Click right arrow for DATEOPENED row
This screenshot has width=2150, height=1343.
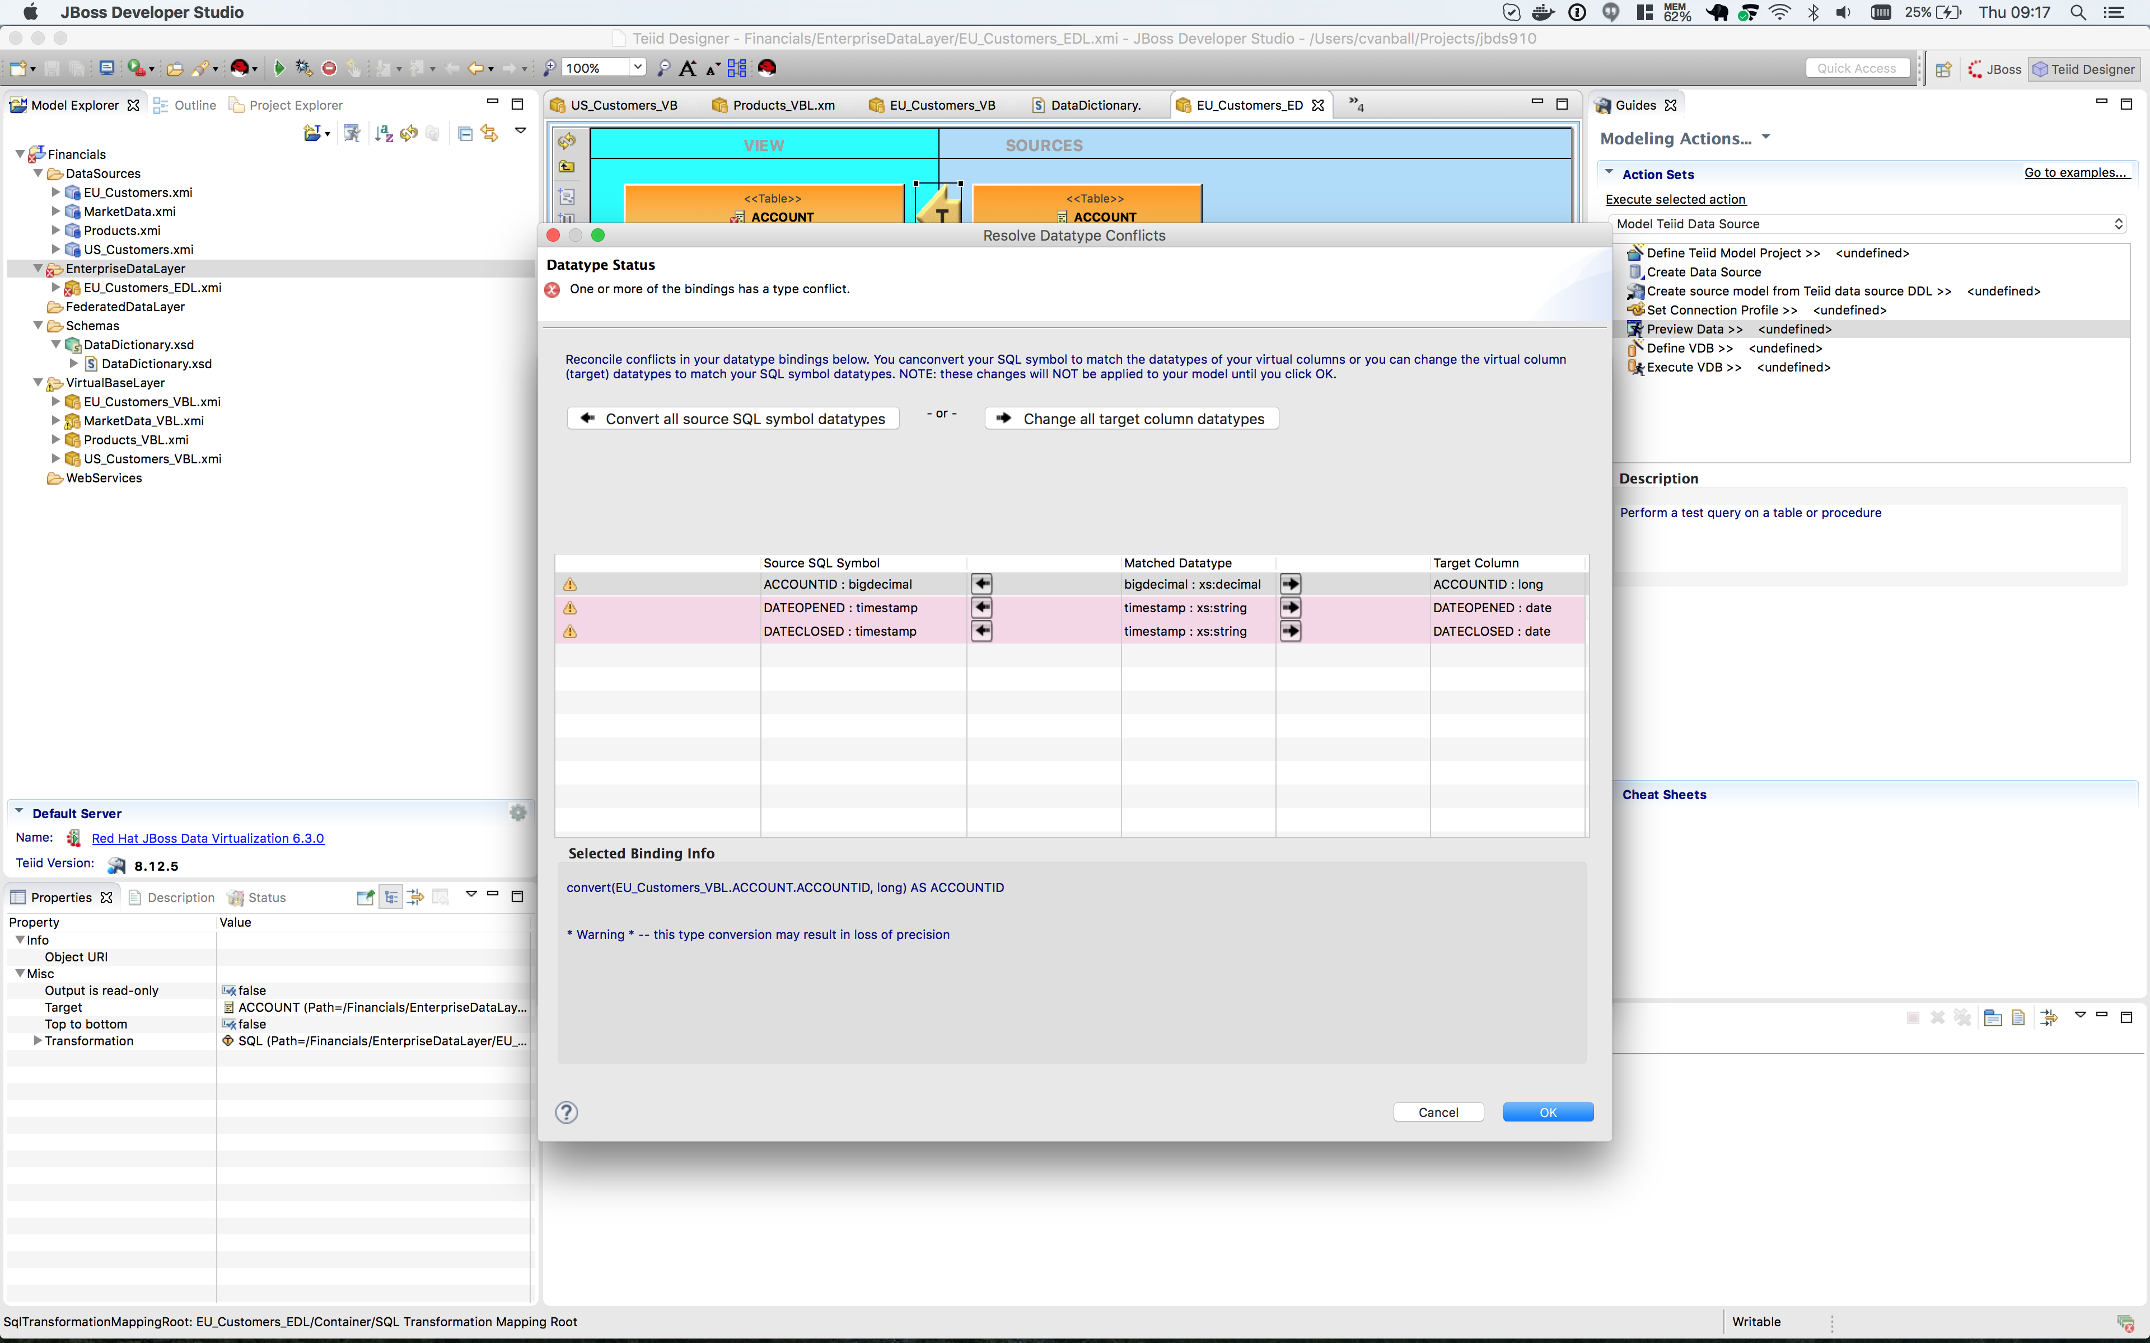coord(1290,608)
